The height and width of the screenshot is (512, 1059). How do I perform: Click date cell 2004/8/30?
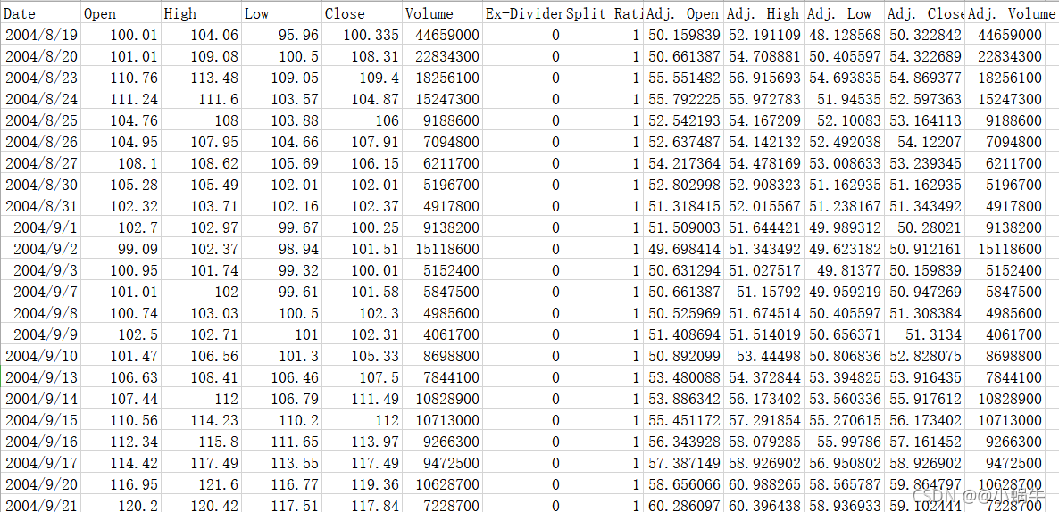[x=41, y=185]
